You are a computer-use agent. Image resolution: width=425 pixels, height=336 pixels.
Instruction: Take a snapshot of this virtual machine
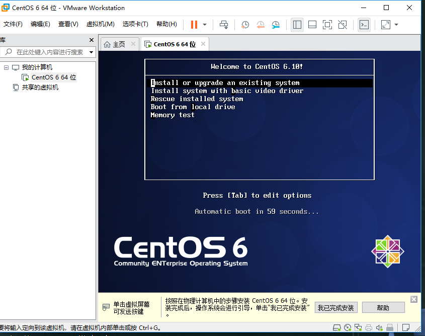(x=245, y=25)
